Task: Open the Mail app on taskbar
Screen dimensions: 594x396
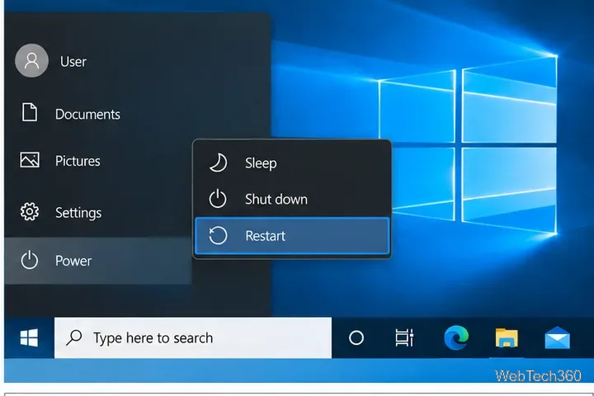Action: point(557,337)
